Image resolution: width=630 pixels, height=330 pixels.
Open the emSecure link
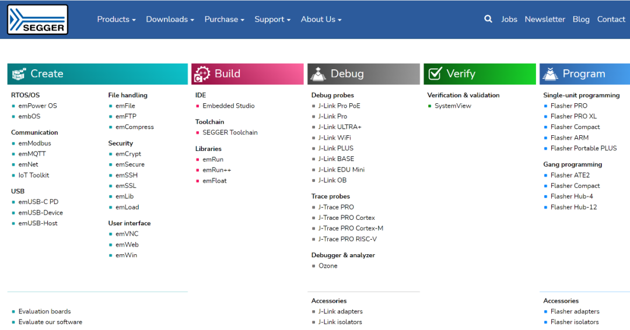pos(129,164)
